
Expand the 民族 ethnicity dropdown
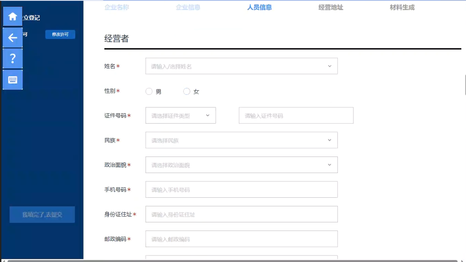[x=241, y=140]
